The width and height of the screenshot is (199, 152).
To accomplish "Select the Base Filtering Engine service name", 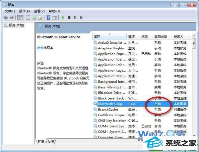I will tap(112, 87).
